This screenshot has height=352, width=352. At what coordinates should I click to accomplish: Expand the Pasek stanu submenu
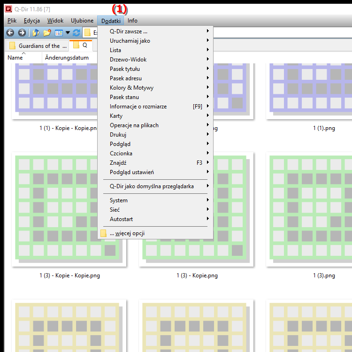[155, 97]
